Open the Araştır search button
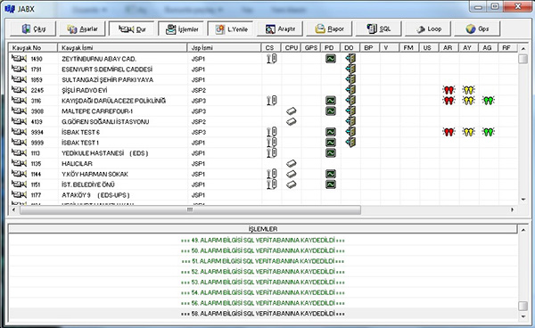535x328 pixels. [x=280, y=29]
